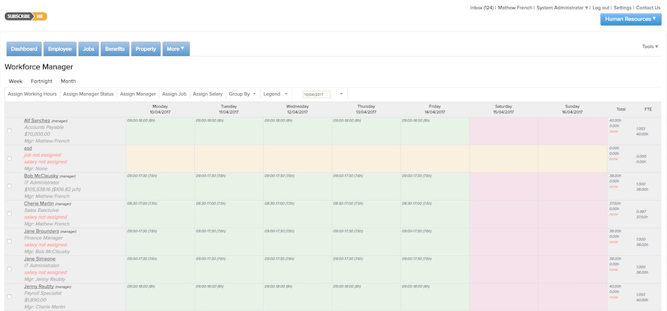The image size is (667, 311).
Task: Open the Benefits tab
Action: tap(115, 49)
